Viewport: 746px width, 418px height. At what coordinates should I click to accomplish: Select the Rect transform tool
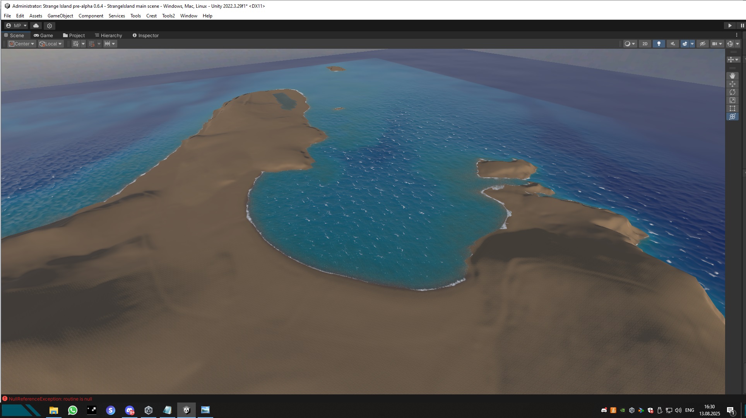[x=732, y=108]
